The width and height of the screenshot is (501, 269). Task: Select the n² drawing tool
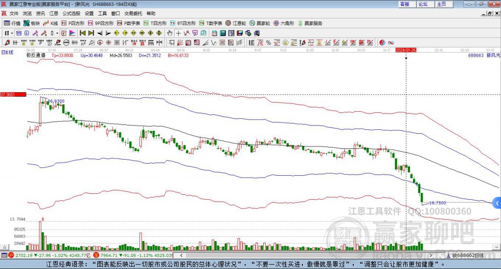(x=83, y=42)
